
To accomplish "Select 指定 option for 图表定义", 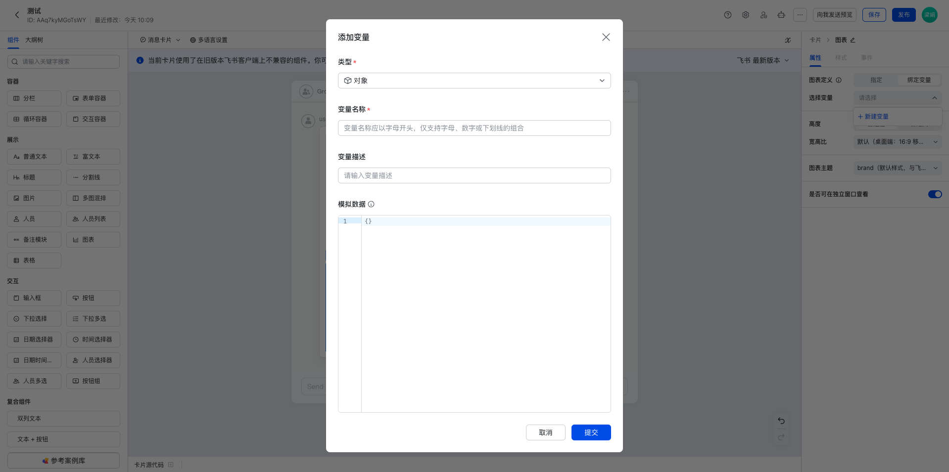I will tap(876, 80).
